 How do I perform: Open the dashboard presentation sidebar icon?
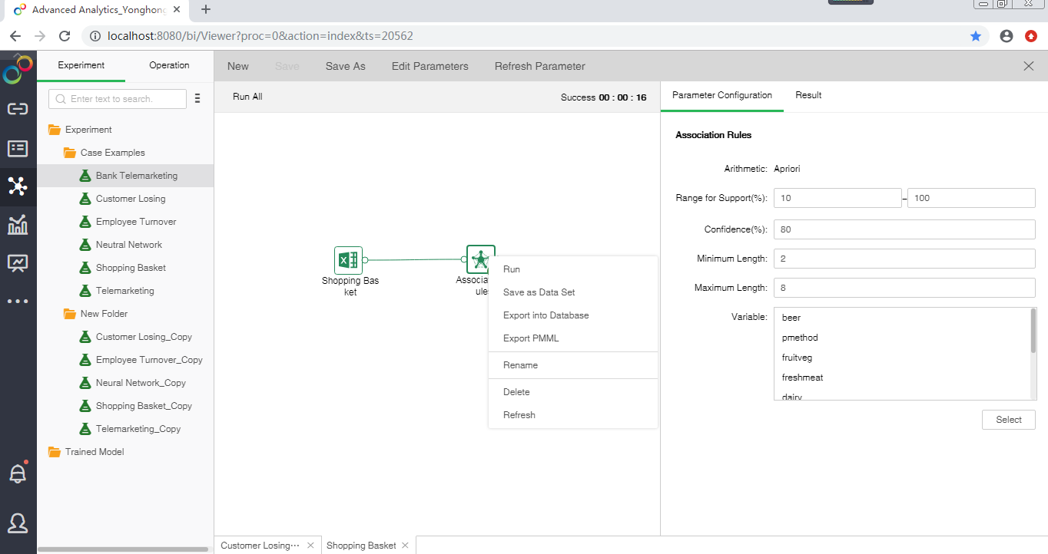[18, 263]
